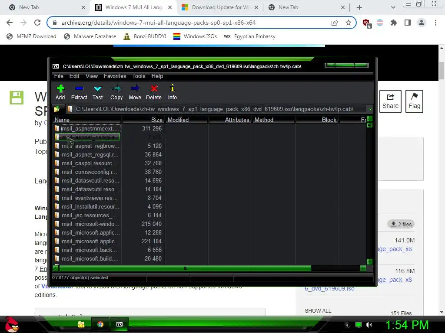Screen dimensions: 445x333
Task: Sort by the Block column header
Action: click(317, 120)
